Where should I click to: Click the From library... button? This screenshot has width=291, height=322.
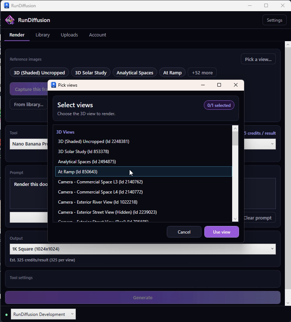29,104
